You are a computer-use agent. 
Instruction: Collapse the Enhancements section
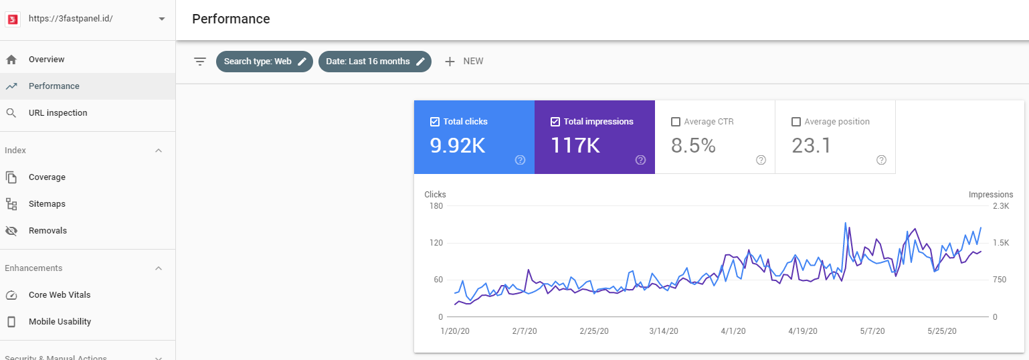[x=159, y=268]
